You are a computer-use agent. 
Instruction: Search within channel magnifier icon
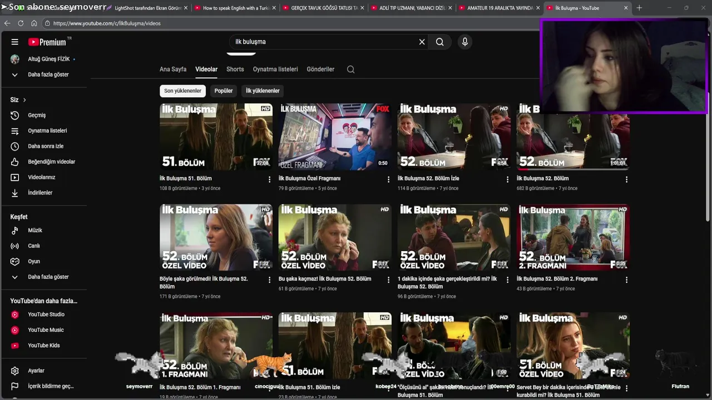pyautogui.click(x=350, y=69)
